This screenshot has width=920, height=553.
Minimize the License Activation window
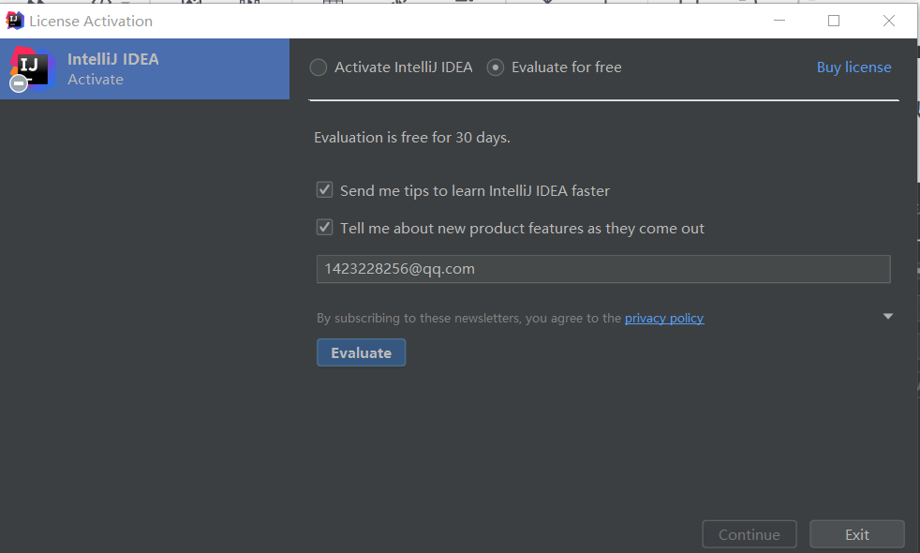click(779, 21)
